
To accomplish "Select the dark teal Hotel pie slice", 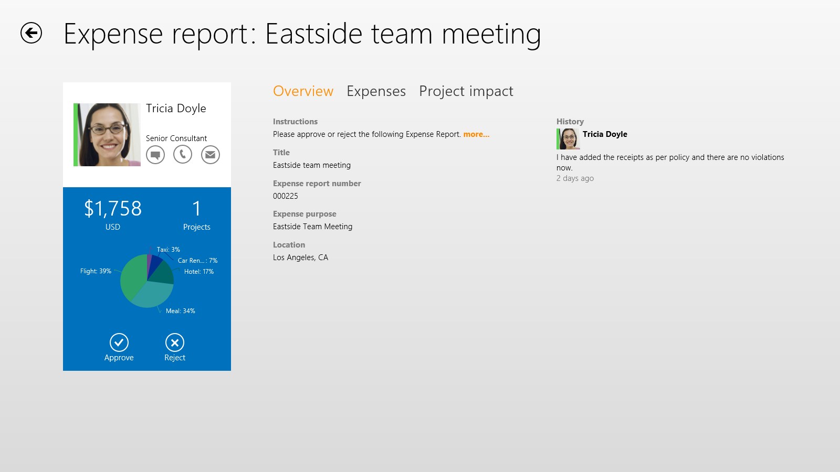I will [164, 274].
